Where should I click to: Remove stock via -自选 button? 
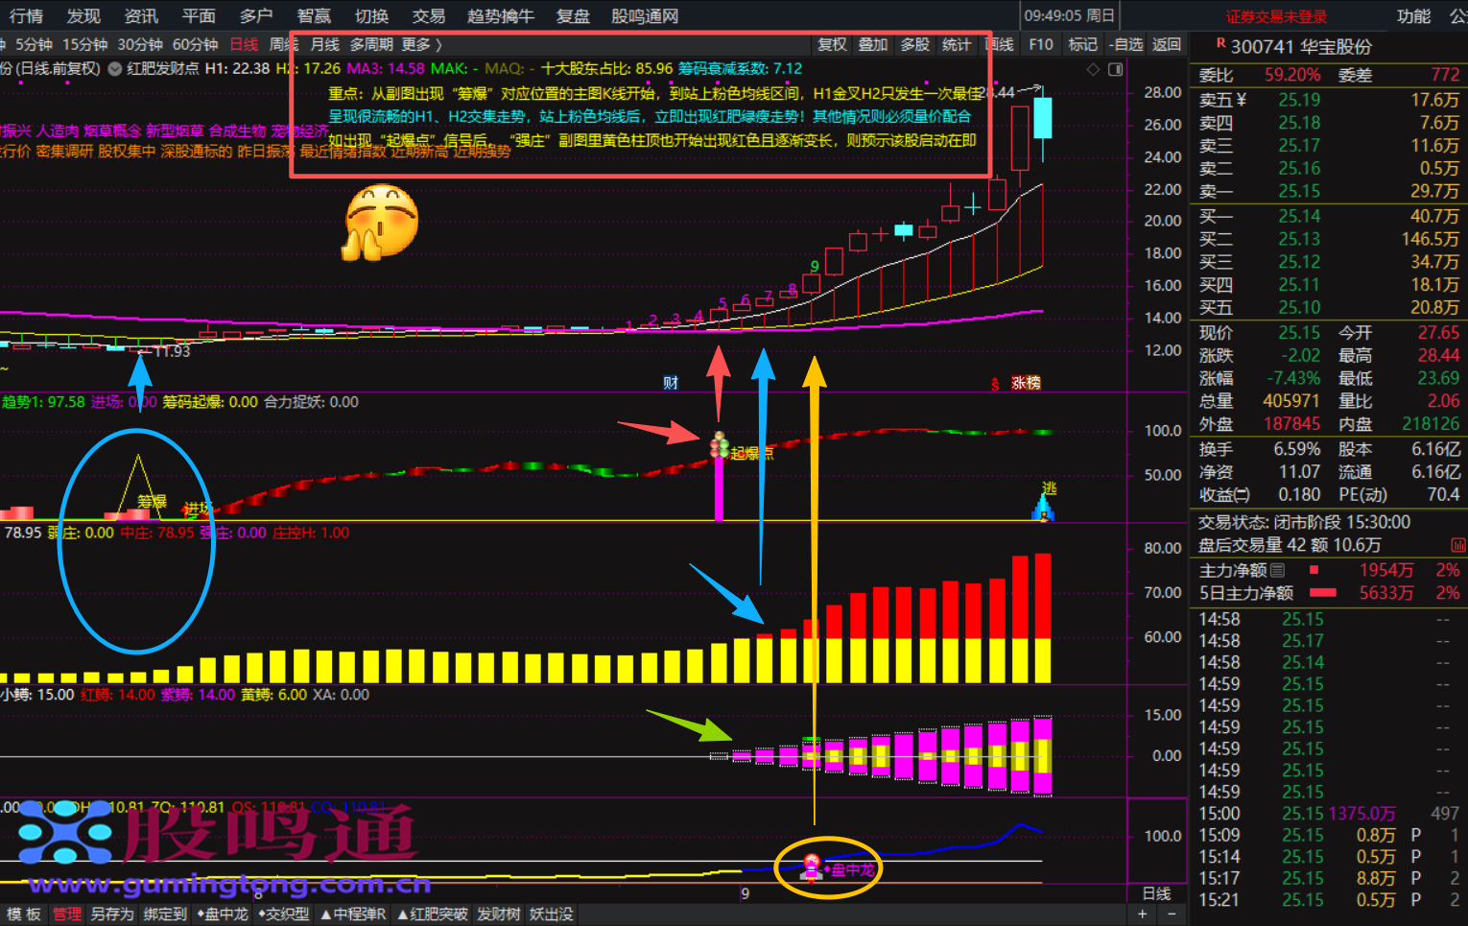pos(1126,44)
